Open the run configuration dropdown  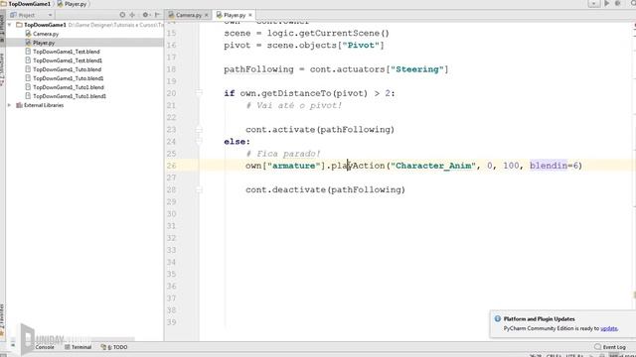point(593,4)
